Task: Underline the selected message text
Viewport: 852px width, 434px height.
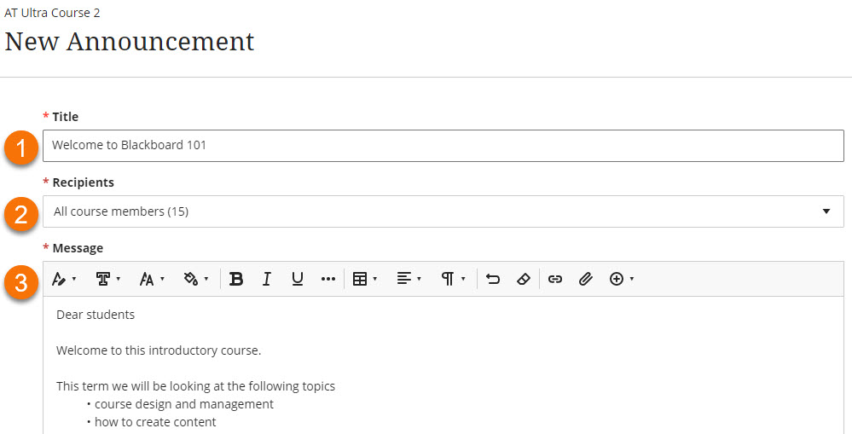Action: (298, 279)
